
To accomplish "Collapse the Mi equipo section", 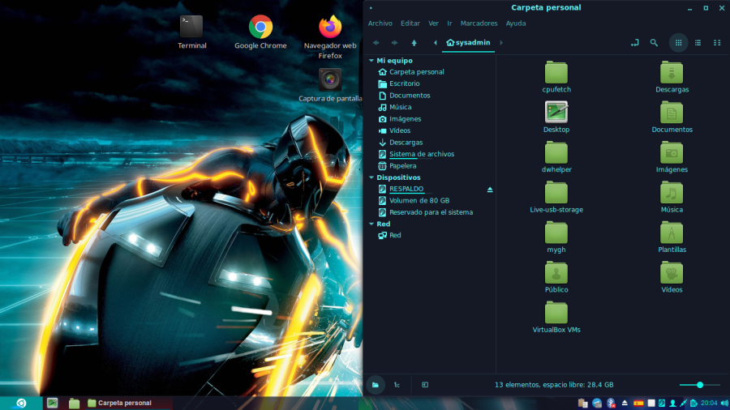I will (371, 61).
